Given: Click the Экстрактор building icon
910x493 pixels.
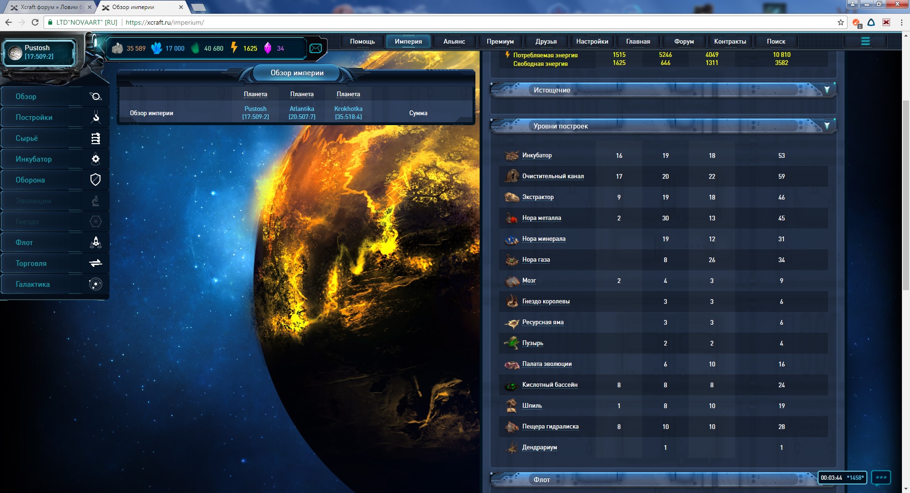Looking at the screenshot, I should [x=512, y=197].
